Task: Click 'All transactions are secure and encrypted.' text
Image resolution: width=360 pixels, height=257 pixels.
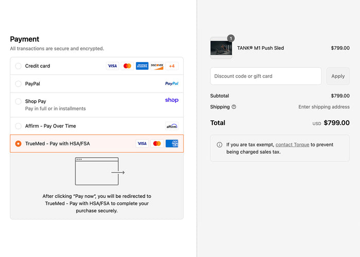Action: point(57,49)
